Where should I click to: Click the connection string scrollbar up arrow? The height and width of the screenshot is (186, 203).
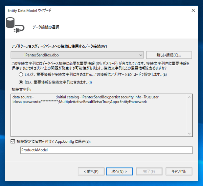click(x=189, y=97)
